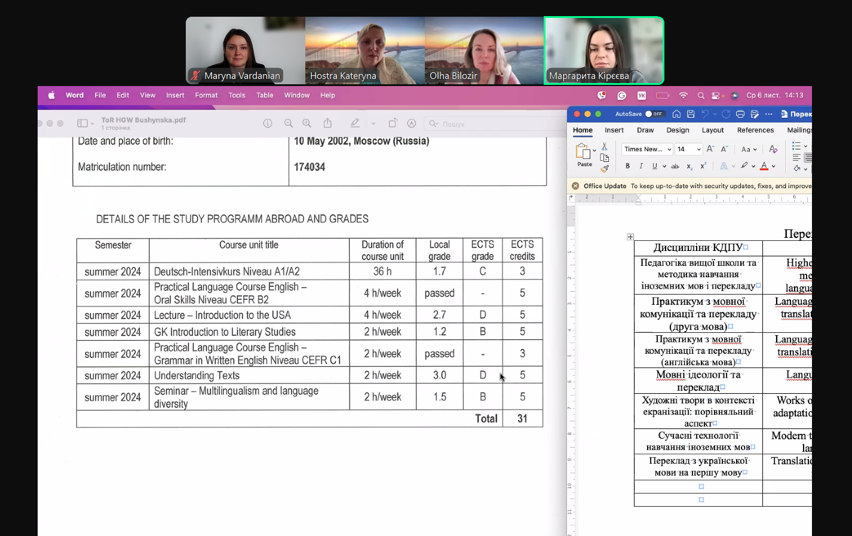The height and width of the screenshot is (536, 852).
Task: Decrease font size with smaller A icon
Action: tap(724, 149)
